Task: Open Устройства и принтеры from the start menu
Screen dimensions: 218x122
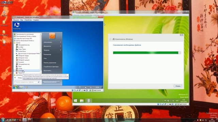Action: (51, 67)
